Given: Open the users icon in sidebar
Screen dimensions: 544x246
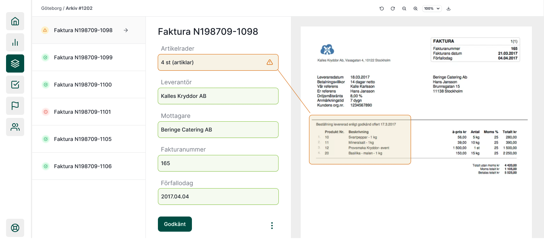Looking at the screenshot, I should coord(15,127).
